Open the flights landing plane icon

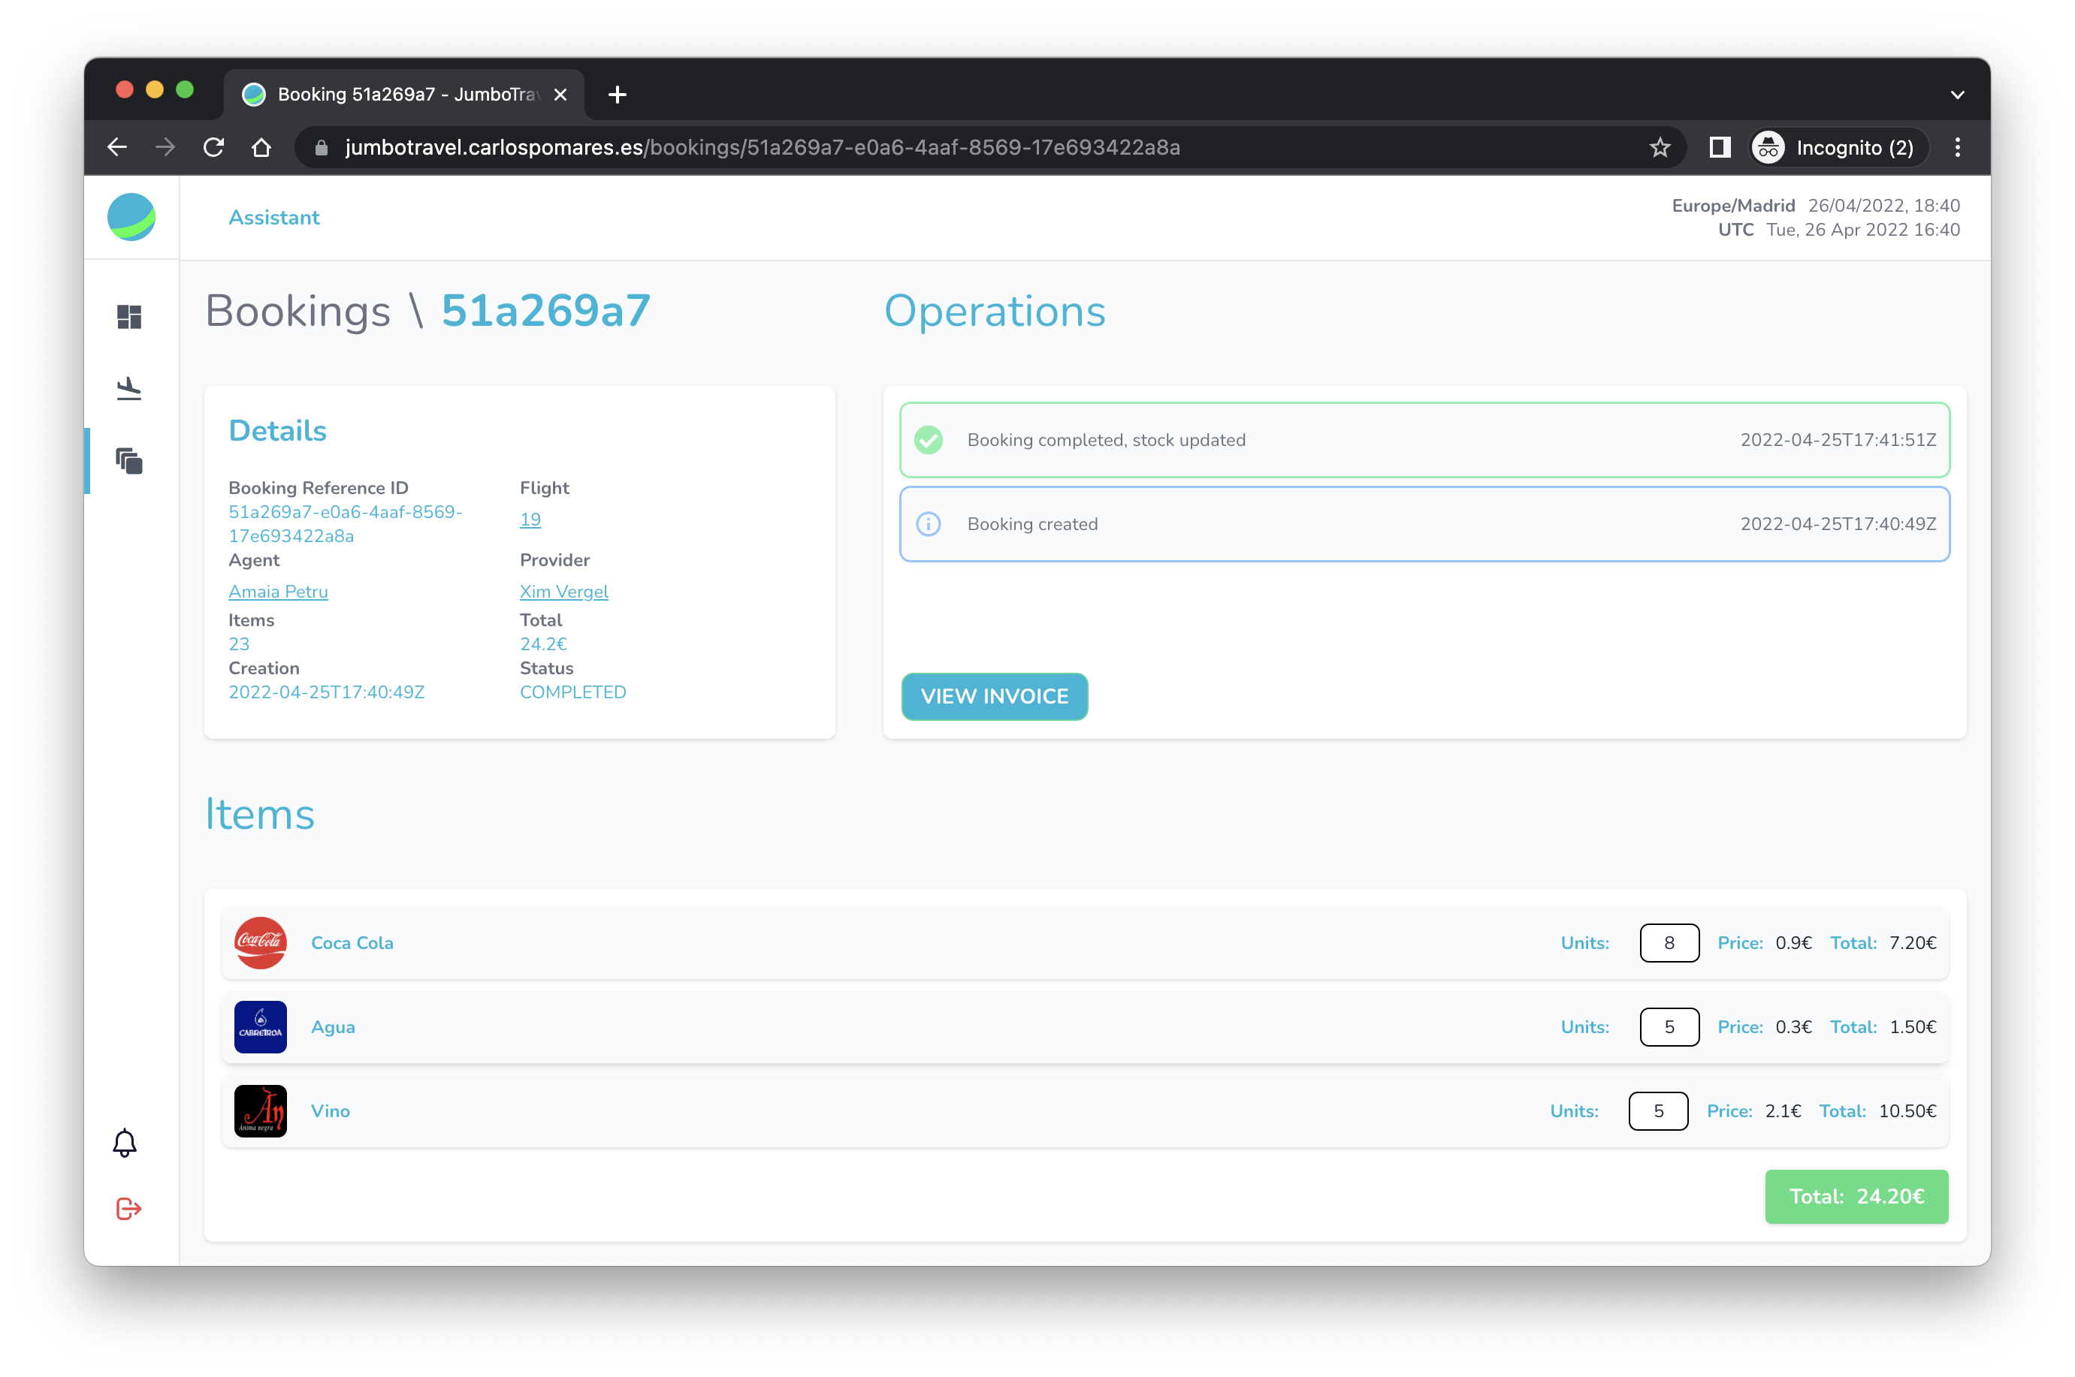click(129, 388)
